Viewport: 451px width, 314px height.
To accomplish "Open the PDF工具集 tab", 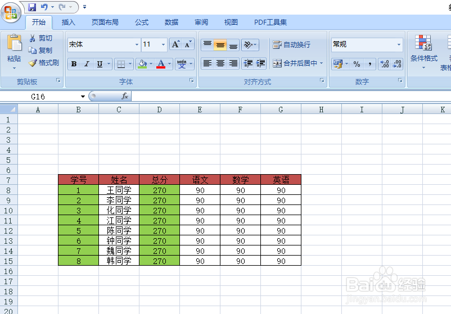I will (270, 22).
